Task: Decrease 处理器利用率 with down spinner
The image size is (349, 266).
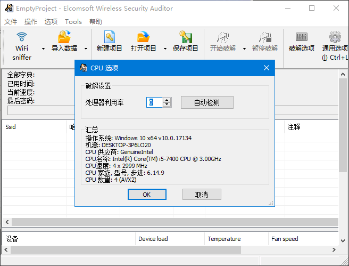Action: coord(167,105)
